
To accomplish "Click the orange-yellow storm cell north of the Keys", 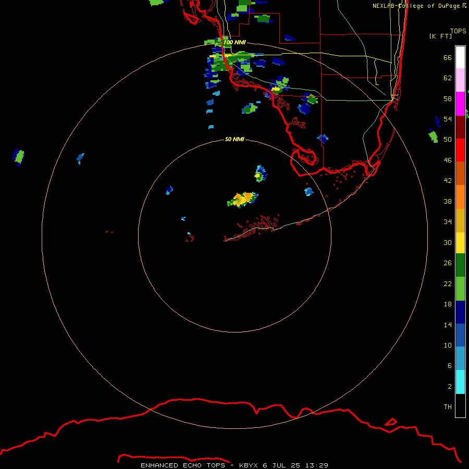I will pyautogui.click(x=243, y=200).
